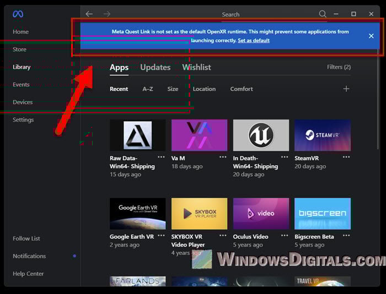Sort library by Location
Viewport: 386px width, 294px height.
click(x=204, y=89)
